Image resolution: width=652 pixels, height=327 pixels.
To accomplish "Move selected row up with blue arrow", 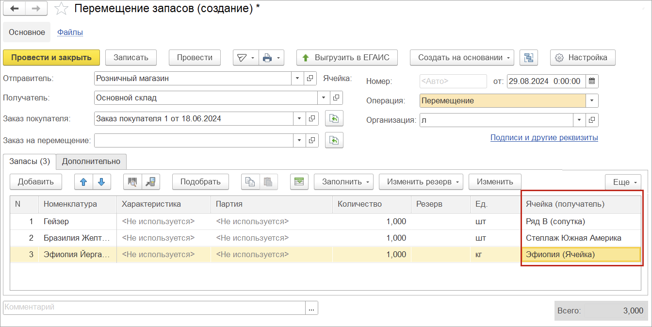I will click(83, 182).
